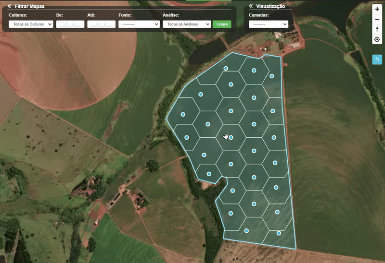Open the Fonte dropdown
The height and width of the screenshot is (263, 385).
tap(139, 24)
